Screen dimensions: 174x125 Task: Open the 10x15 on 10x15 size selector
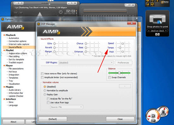(x=157, y=31)
